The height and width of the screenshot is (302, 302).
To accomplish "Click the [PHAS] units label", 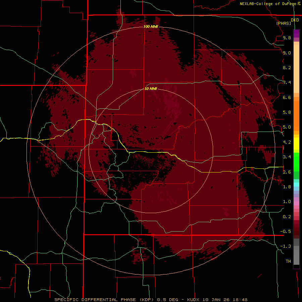I will click(x=284, y=23).
